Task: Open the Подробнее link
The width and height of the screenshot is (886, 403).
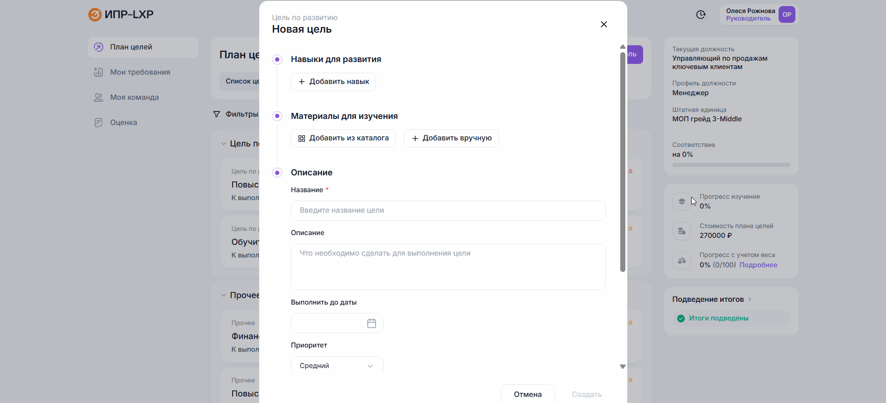Action: pyautogui.click(x=758, y=265)
